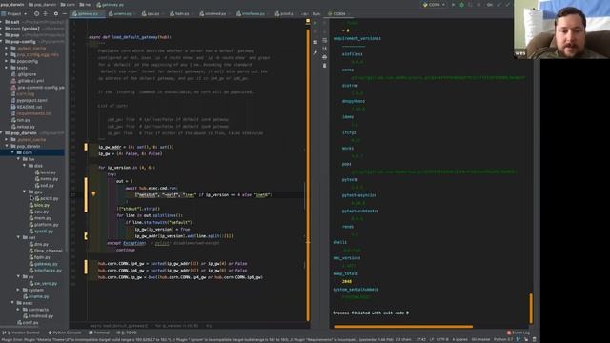Switch to the fqdn.py editor tab
The image size is (610, 343).
coord(181,13)
